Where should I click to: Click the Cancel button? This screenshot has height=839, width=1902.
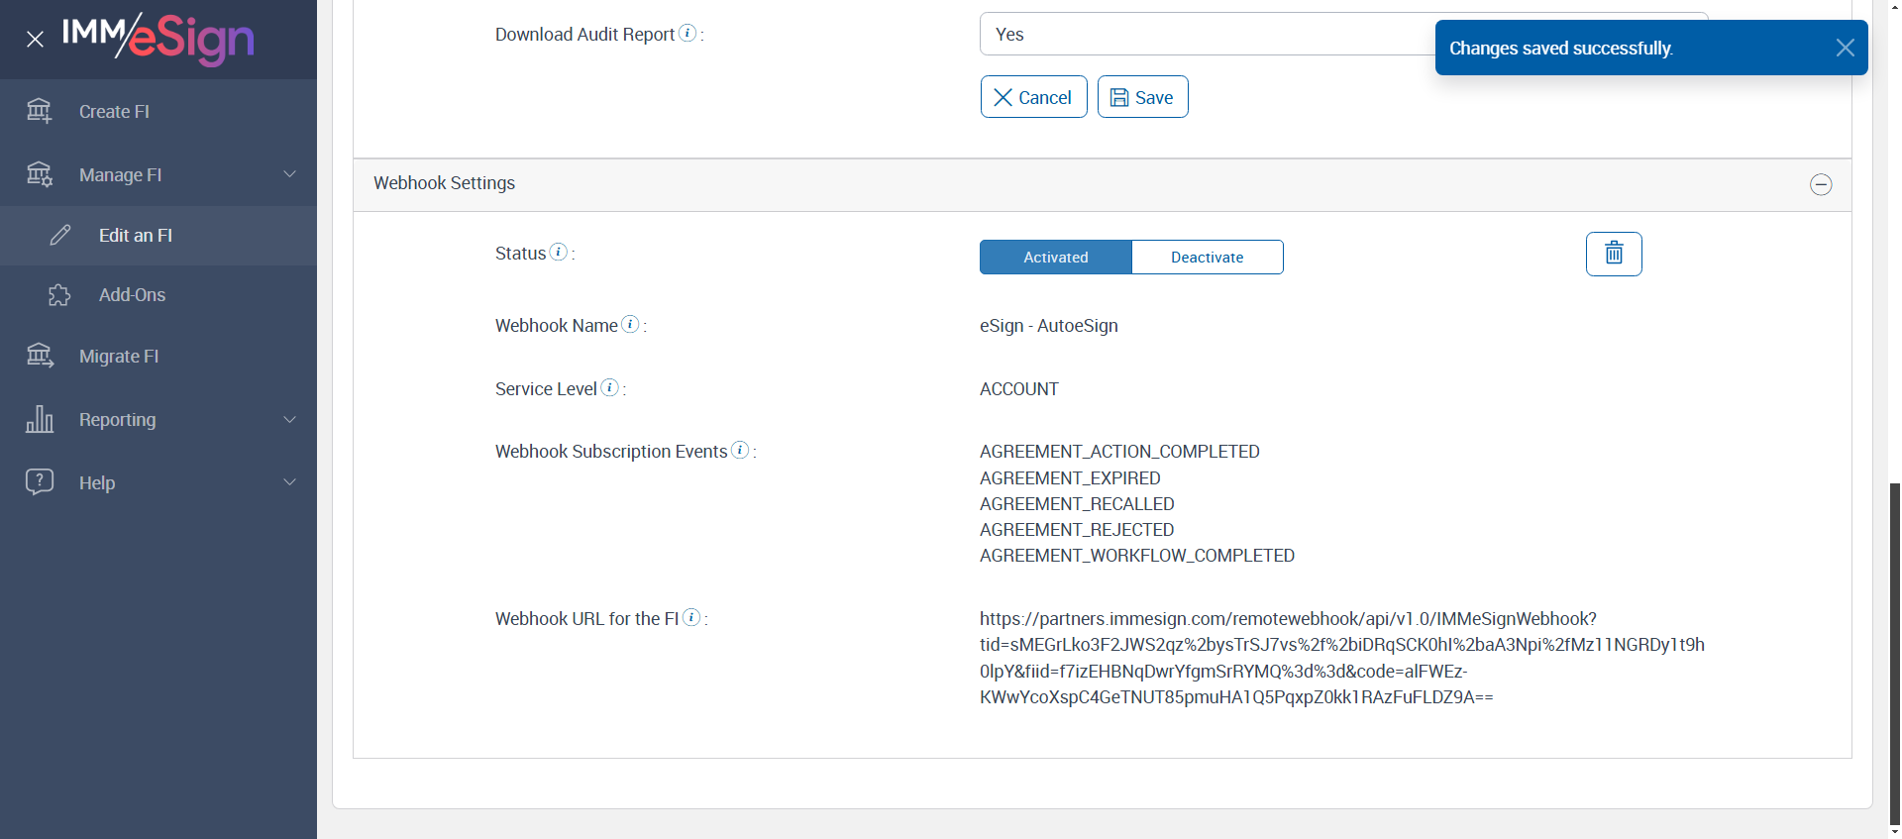[x=1034, y=97]
